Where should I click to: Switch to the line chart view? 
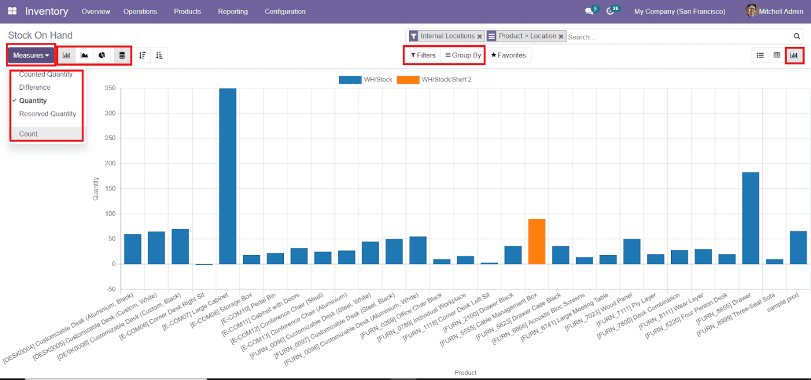point(84,55)
